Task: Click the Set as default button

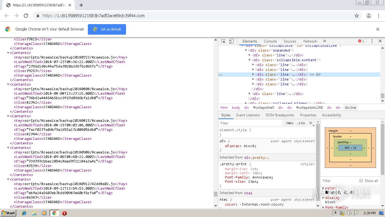Action: pos(107,29)
